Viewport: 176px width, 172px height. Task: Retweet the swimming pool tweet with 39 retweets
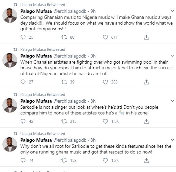(x=64, y=82)
